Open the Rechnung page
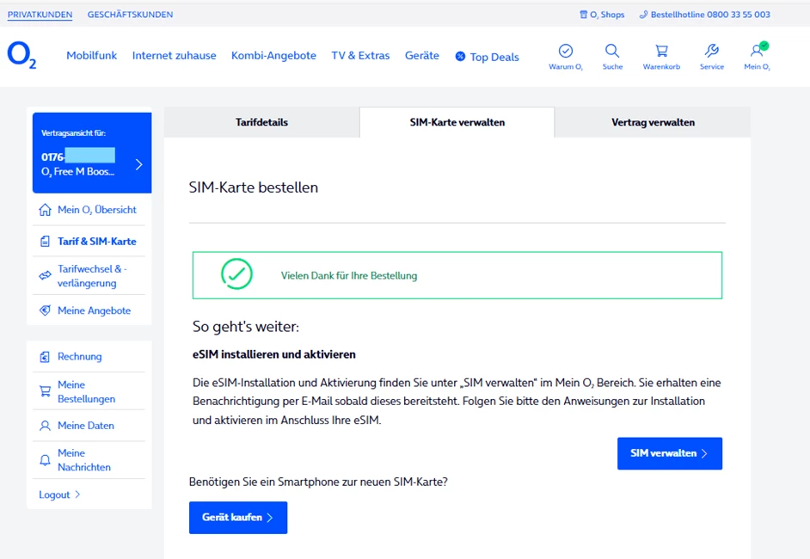This screenshot has height=559, width=810. pyautogui.click(x=80, y=357)
